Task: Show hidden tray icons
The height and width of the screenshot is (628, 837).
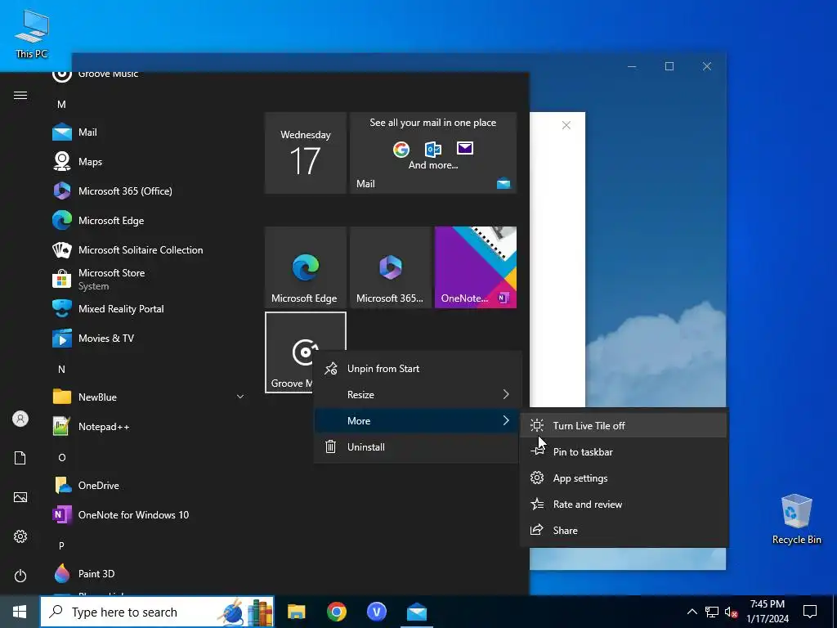Action: coord(692,612)
